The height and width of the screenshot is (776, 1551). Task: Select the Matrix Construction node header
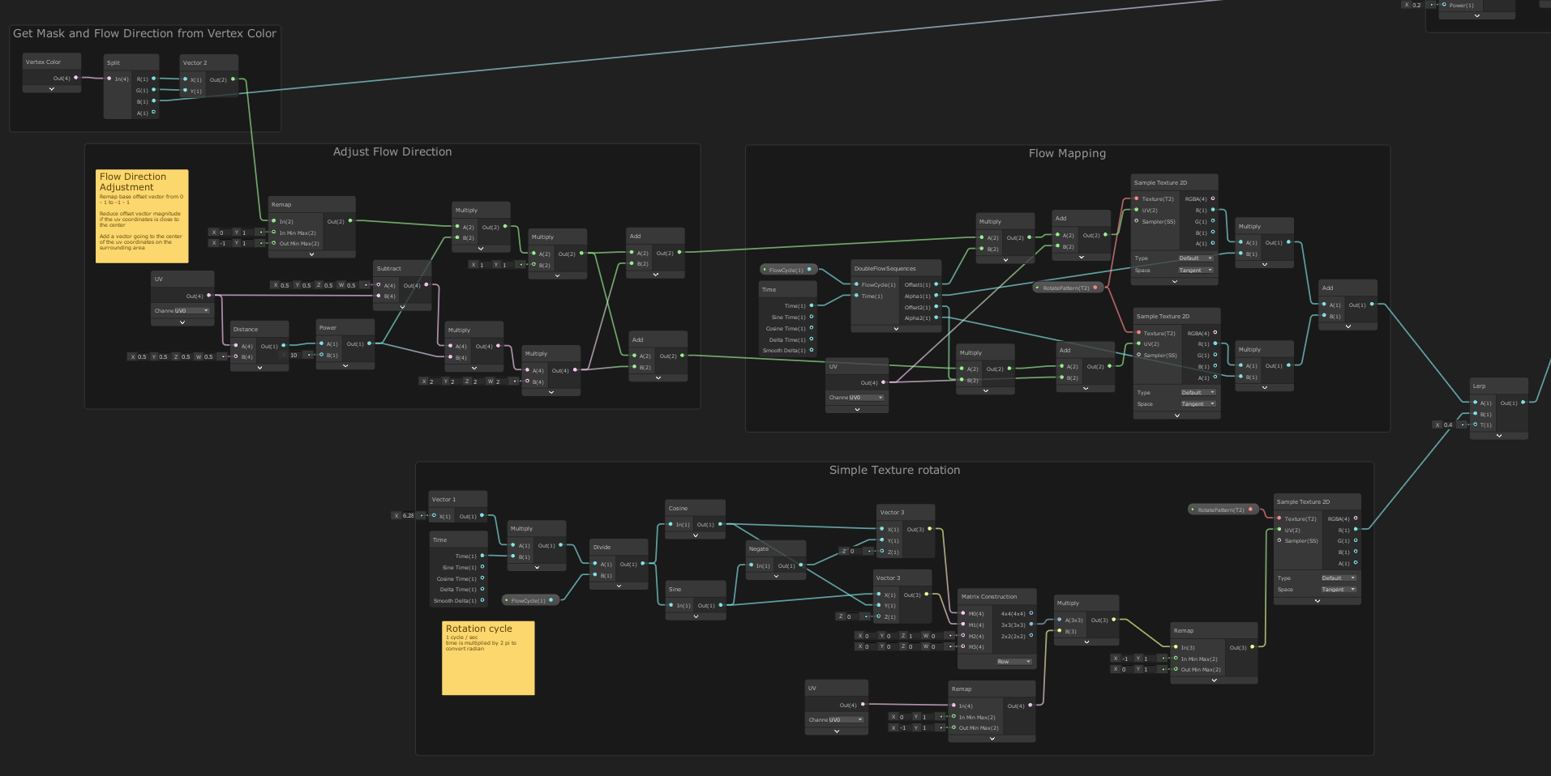click(997, 596)
